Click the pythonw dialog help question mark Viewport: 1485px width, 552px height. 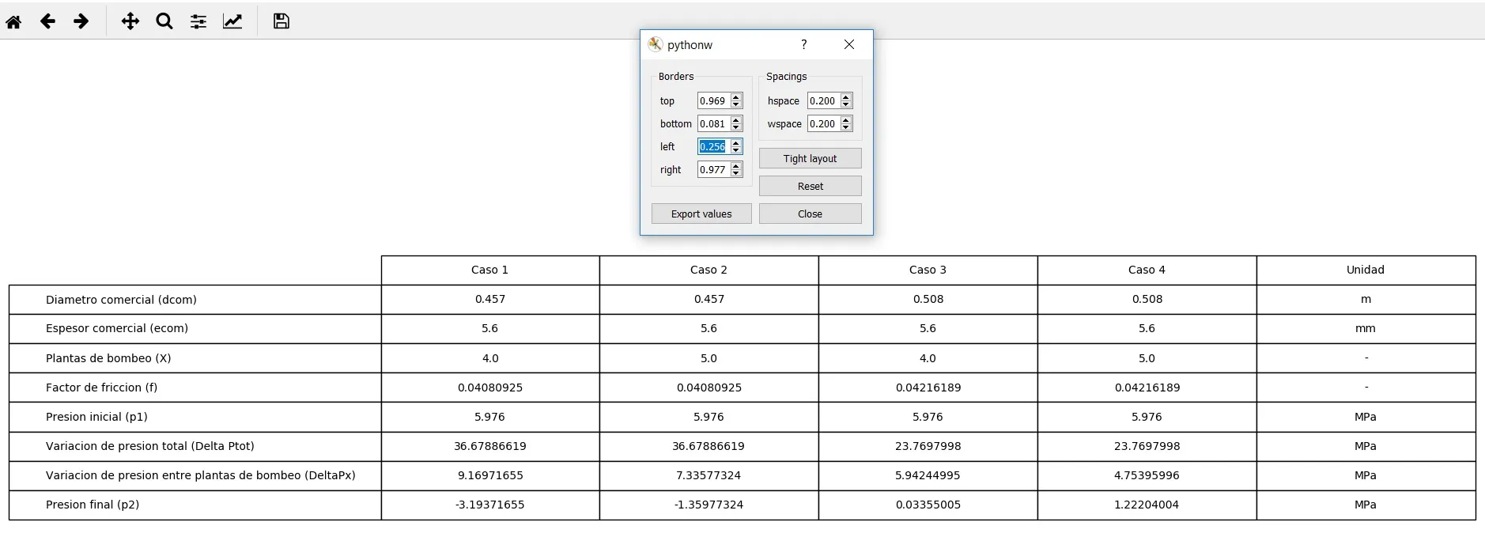tap(804, 44)
